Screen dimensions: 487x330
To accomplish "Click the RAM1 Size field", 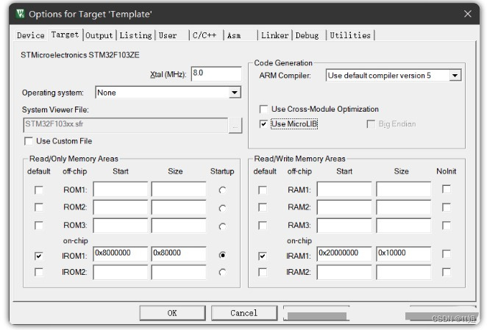I will click(404, 189).
